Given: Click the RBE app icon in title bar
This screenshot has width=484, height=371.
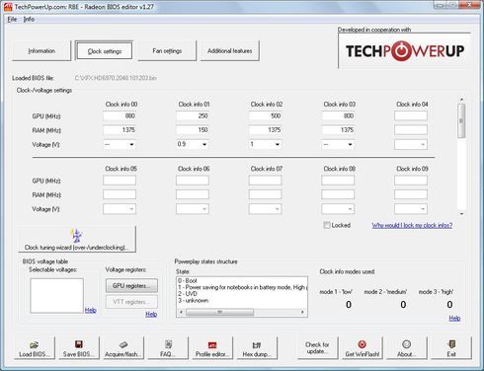Looking at the screenshot, I should tap(8, 7).
